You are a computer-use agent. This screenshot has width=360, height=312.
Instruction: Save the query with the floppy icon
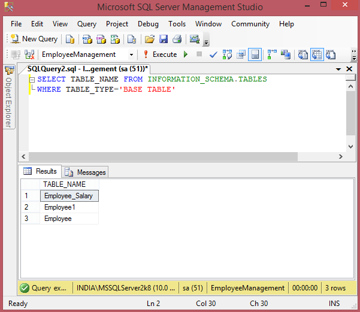(x=164, y=39)
